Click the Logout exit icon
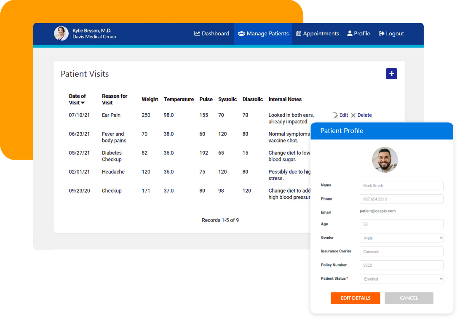This screenshot has height=321, width=460. click(x=381, y=33)
